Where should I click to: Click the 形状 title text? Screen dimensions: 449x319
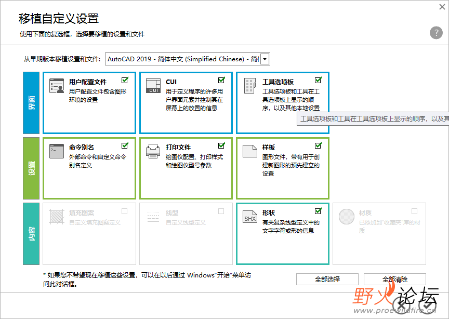pyautogui.click(x=269, y=213)
